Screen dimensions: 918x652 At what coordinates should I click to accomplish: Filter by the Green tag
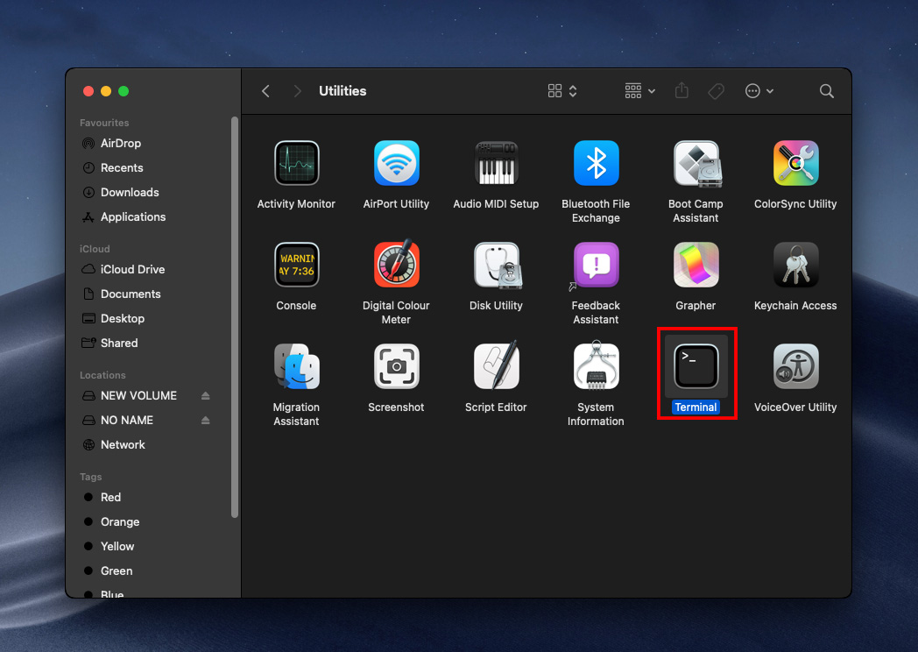pos(116,571)
